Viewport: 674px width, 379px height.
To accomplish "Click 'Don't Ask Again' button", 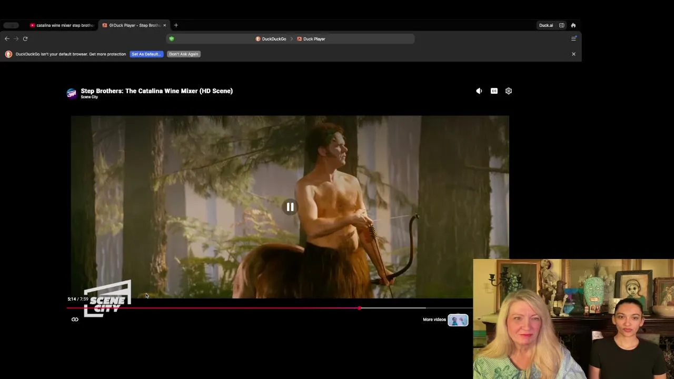I will [184, 54].
